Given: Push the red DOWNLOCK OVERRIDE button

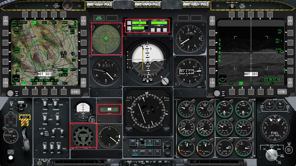Looking at the screenshot, I should tap(25, 122).
